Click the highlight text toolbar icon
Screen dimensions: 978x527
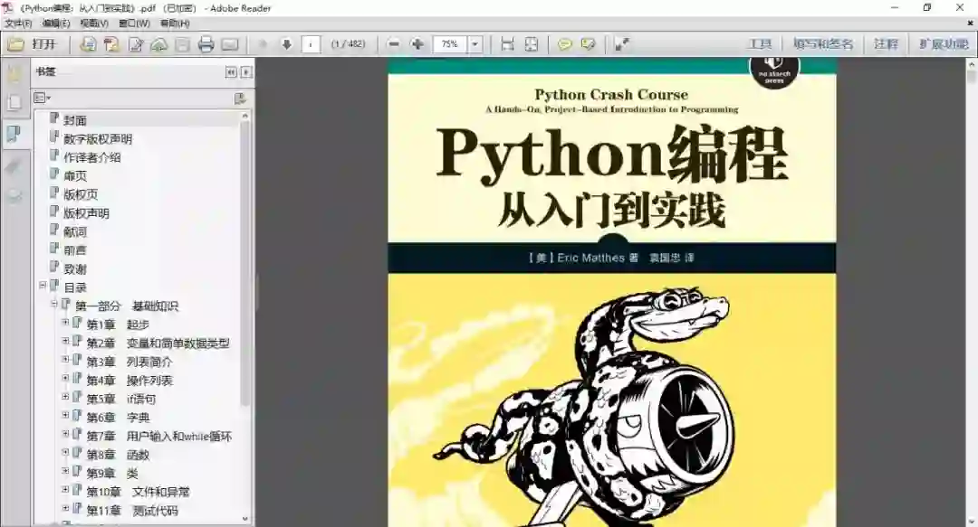point(589,44)
